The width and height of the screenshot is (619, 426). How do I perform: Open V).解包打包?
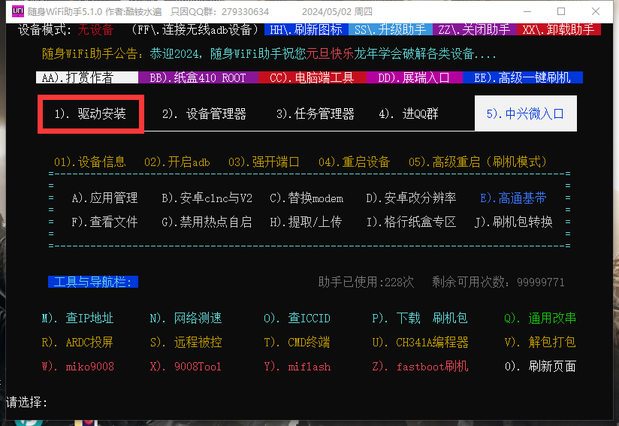[x=540, y=343]
